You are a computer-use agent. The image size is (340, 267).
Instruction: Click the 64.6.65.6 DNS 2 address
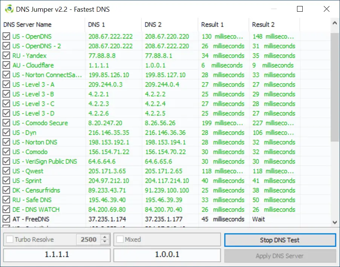click(158, 161)
